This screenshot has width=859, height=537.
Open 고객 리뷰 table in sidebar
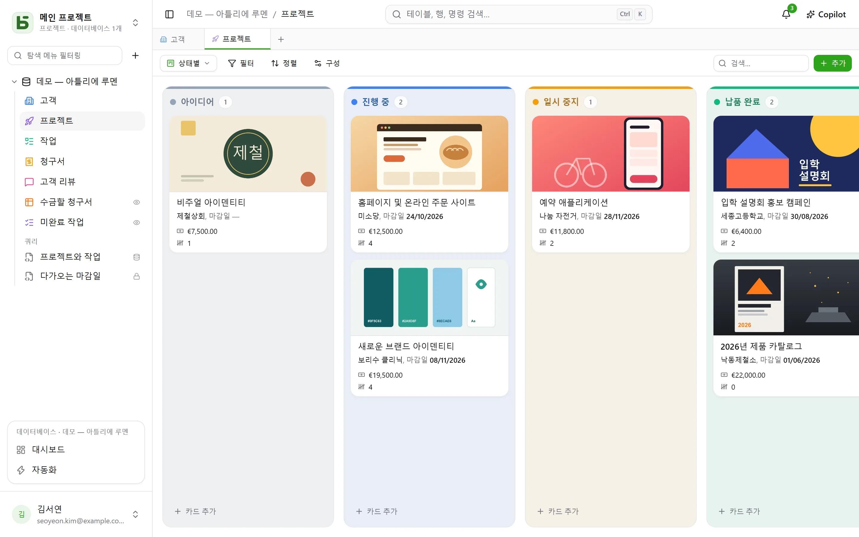82,182
